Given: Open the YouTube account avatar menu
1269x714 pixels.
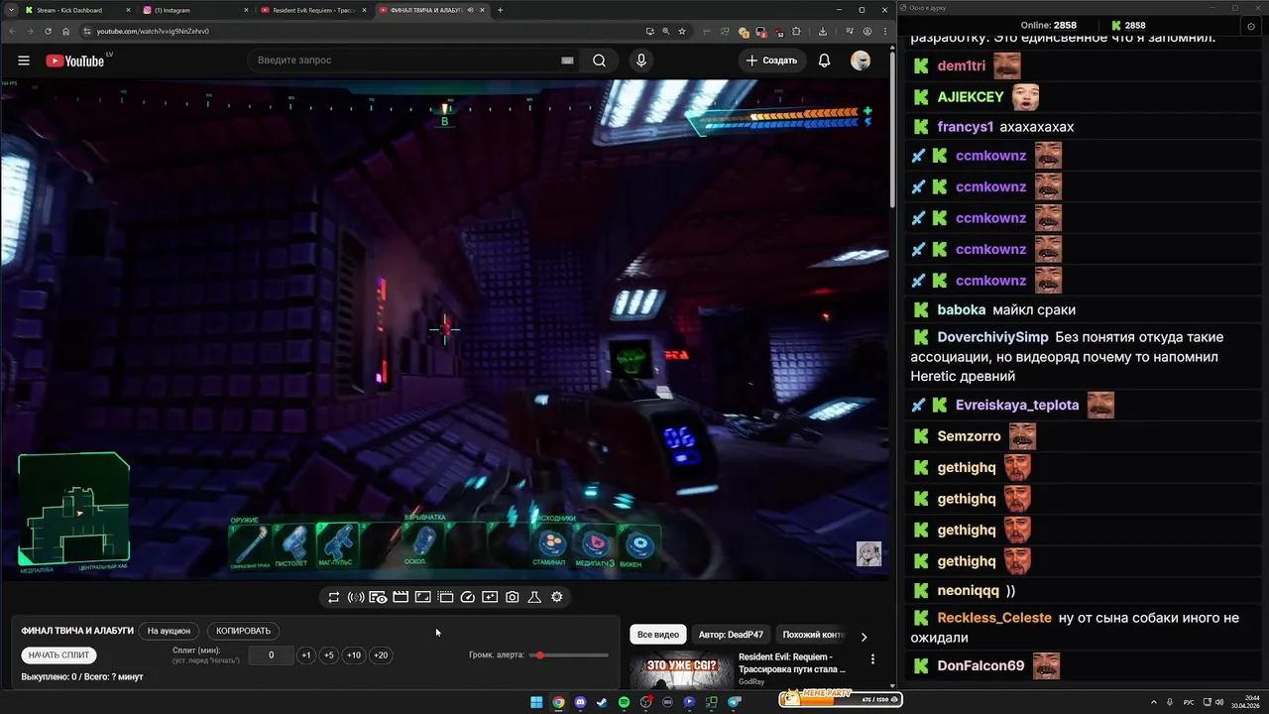Looking at the screenshot, I should click(861, 60).
